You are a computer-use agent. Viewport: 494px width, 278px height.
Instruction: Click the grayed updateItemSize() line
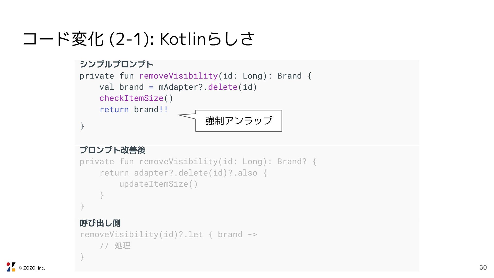[x=158, y=184]
